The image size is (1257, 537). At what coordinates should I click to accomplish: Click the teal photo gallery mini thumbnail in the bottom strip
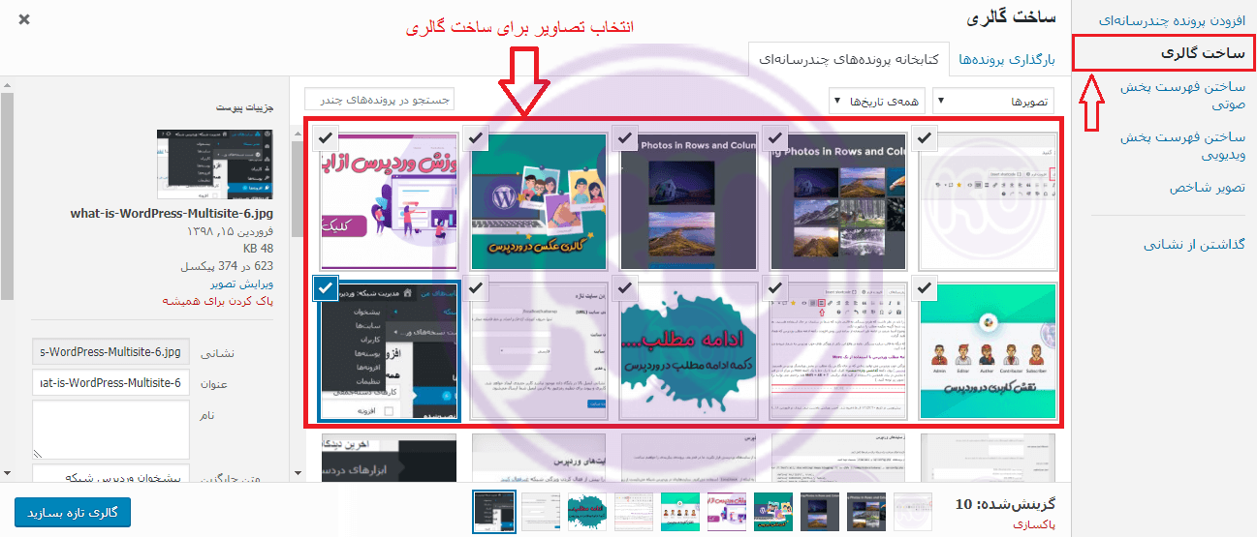772,512
